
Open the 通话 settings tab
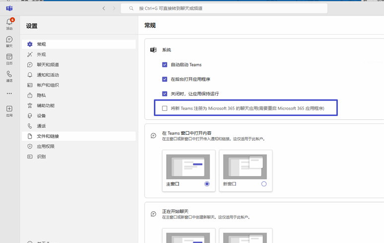click(x=78, y=126)
